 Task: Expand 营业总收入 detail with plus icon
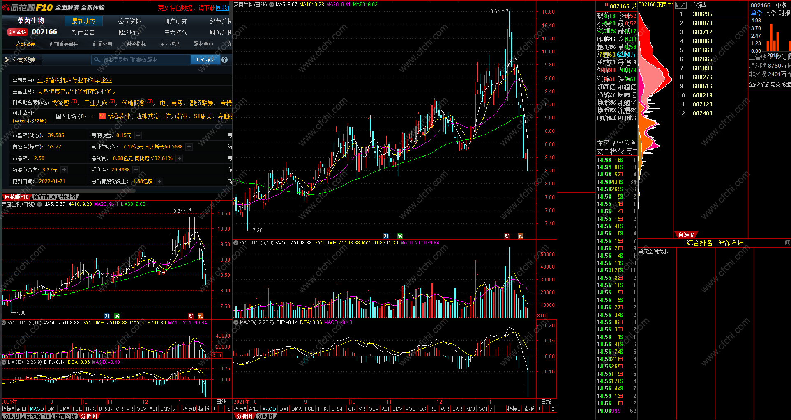(x=189, y=147)
